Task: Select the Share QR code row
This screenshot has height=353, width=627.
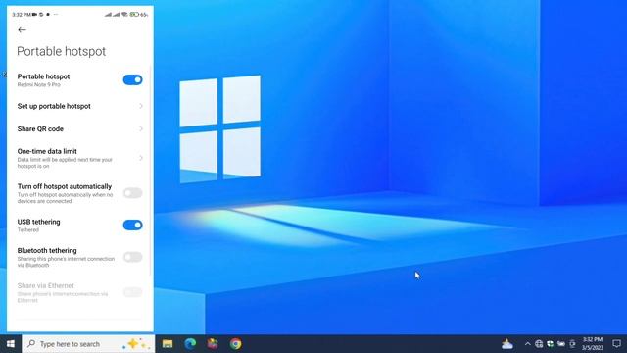Action: [x=80, y=128]
